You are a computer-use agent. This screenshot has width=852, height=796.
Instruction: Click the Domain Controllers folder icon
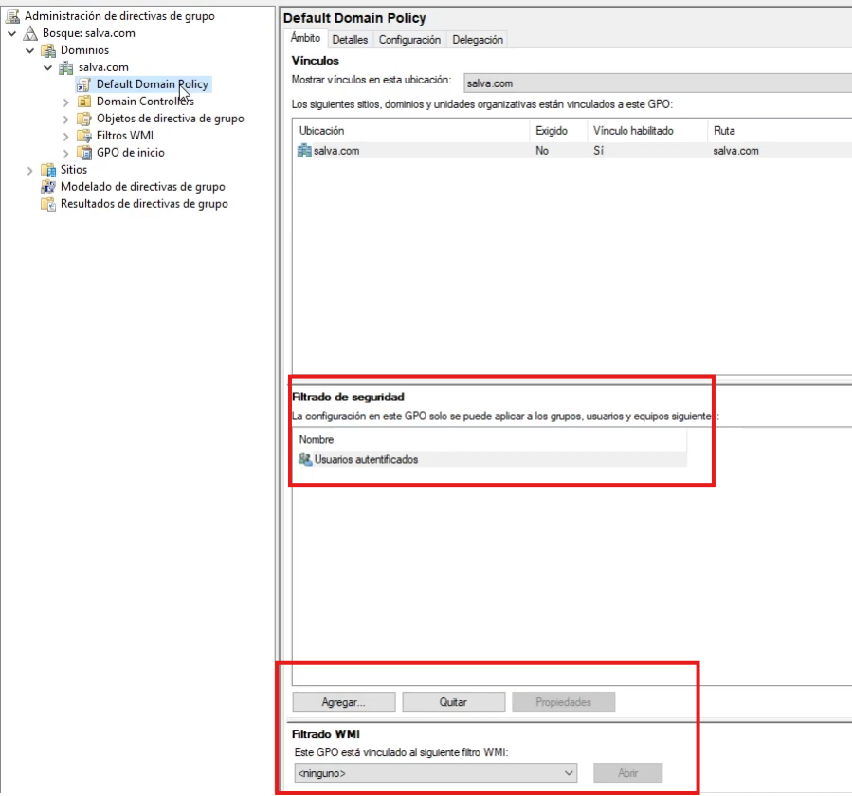point(83,102)
